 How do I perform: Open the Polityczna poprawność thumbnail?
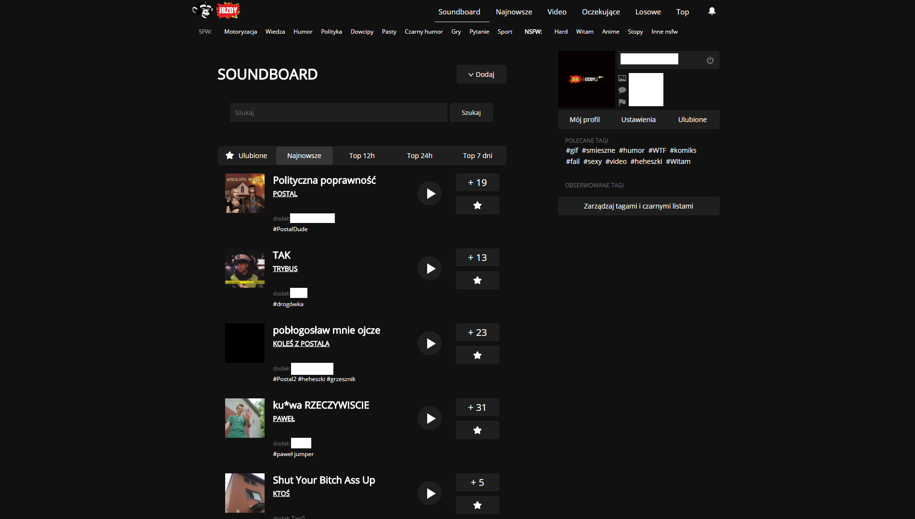point(245,193)
